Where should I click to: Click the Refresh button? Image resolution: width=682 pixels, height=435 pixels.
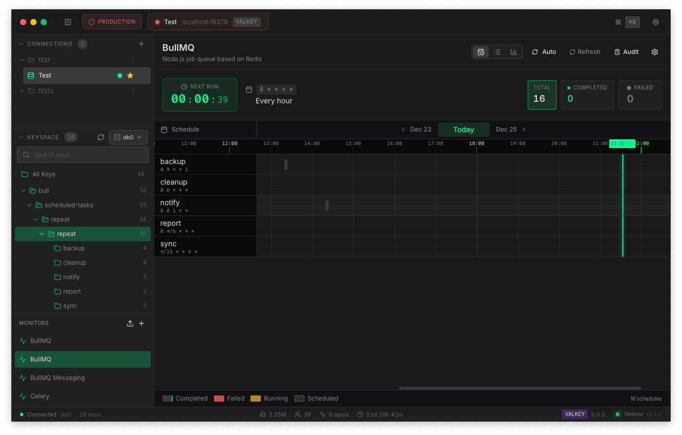(x=585, y=51)
